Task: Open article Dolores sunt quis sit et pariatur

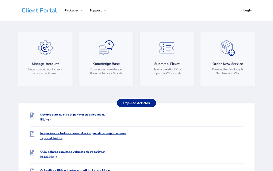Action: (72, 115)
